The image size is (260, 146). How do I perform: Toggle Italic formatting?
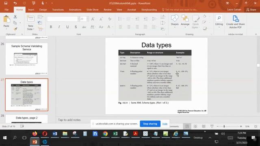(x=59, y=27)
